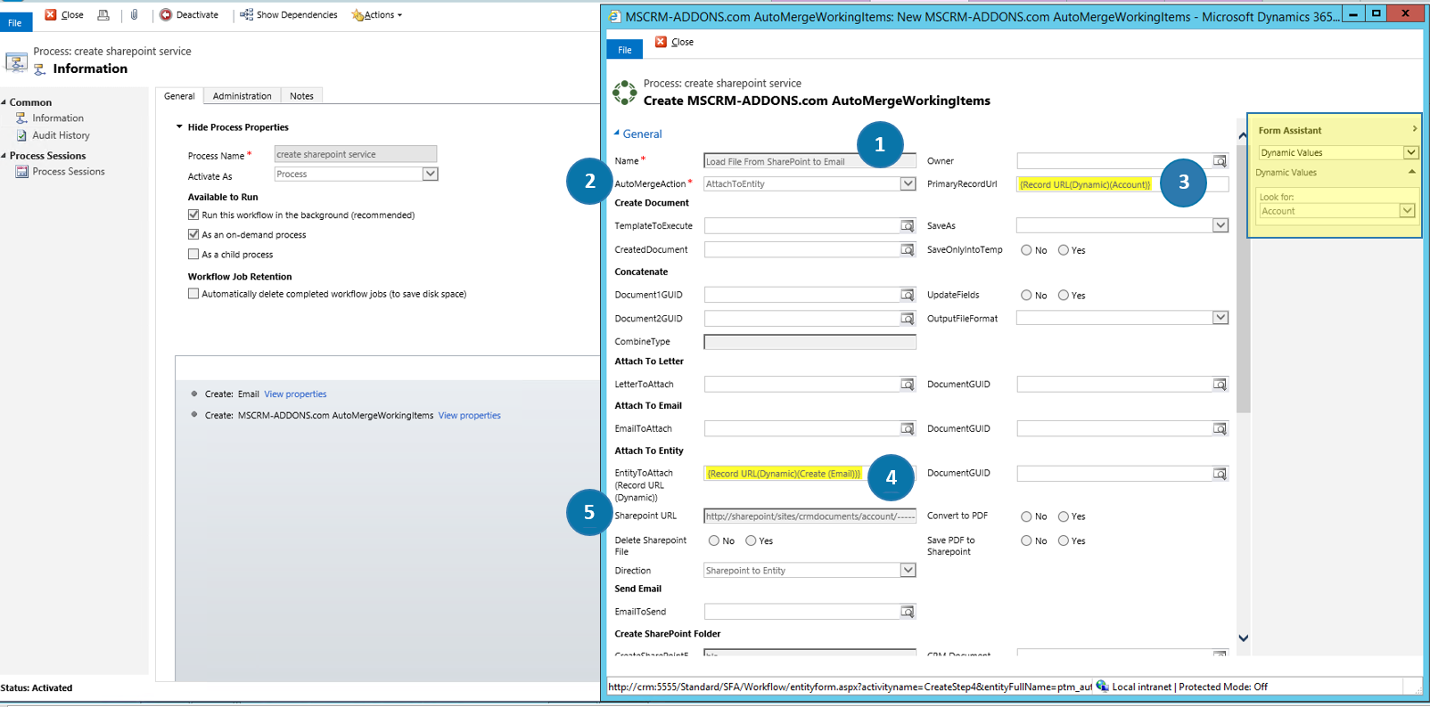Open lookup icon for Document1GUID

[x=907, y=295]
